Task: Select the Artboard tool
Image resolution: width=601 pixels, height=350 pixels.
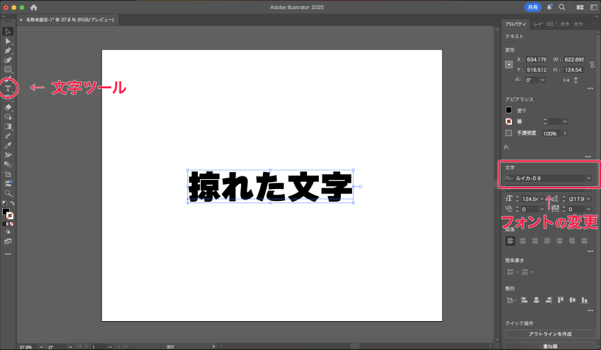Action: 8,174
